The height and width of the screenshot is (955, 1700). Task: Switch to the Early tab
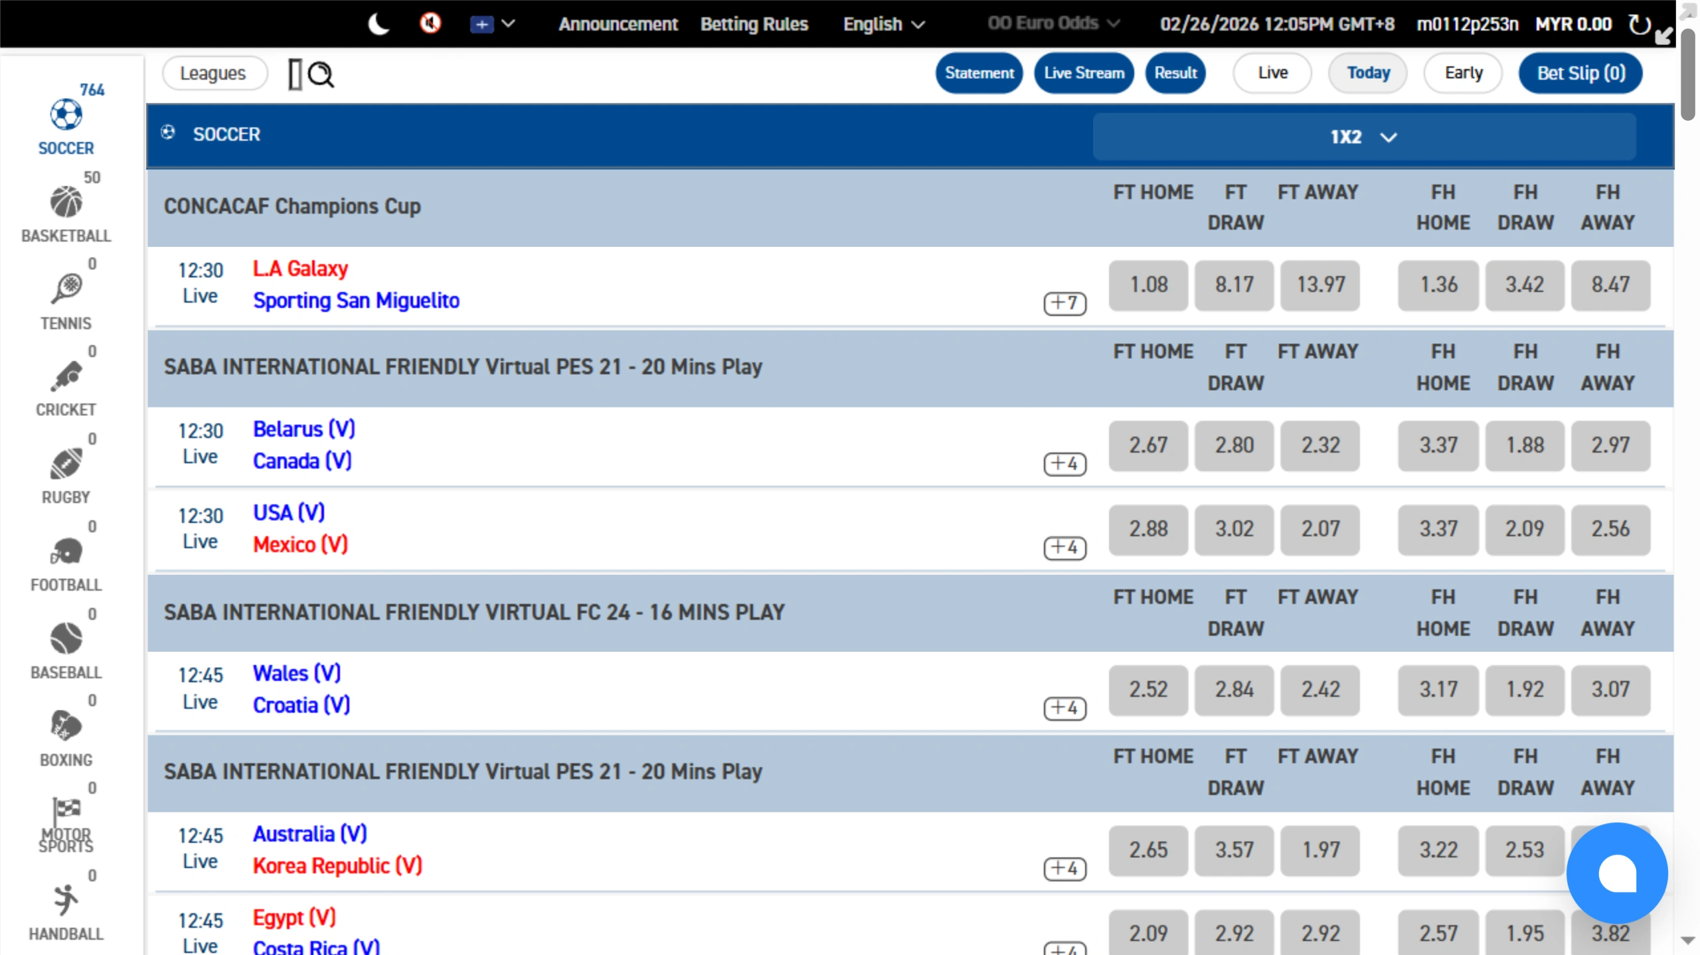point(1463,73)
